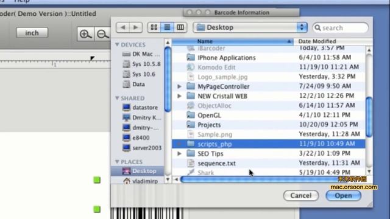Click file list scroll down arrow

[x=369, y=172]
